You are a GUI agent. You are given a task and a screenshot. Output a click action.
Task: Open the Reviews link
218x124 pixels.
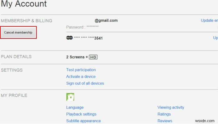point(165,121)
